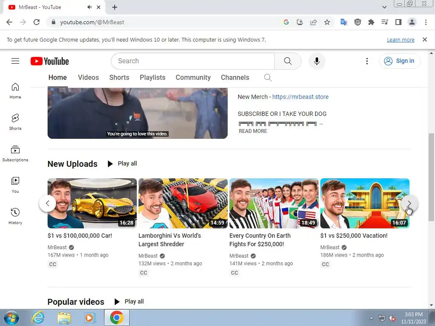Screen dimensions: 435x326
Task: Click Learn more about Chrome updates
Action: tap(401, 39)
